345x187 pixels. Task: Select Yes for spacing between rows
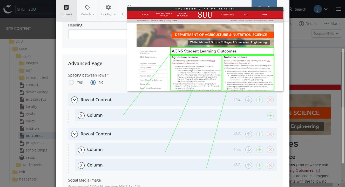pyautogui.click(x=71, y=82)
